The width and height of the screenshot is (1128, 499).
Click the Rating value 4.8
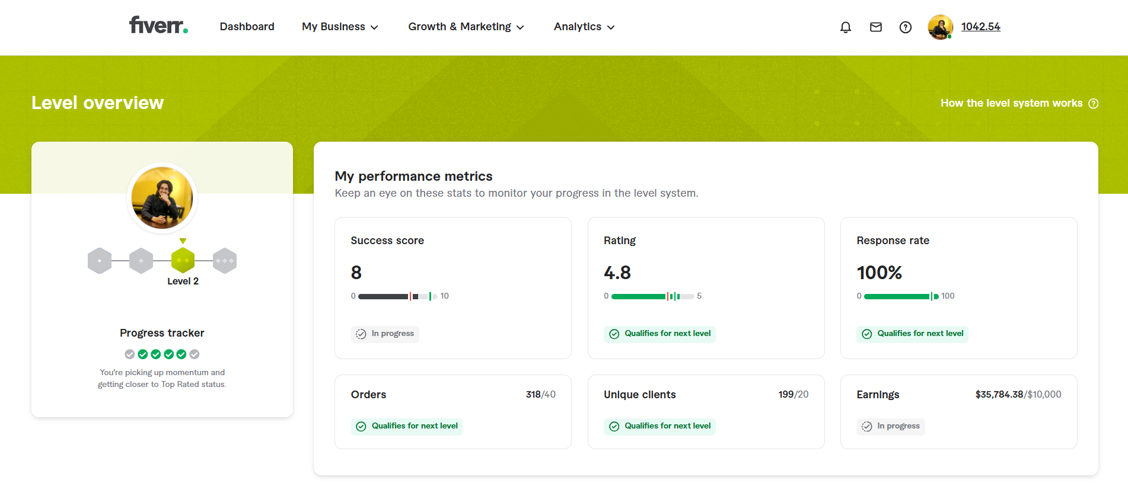617,273
